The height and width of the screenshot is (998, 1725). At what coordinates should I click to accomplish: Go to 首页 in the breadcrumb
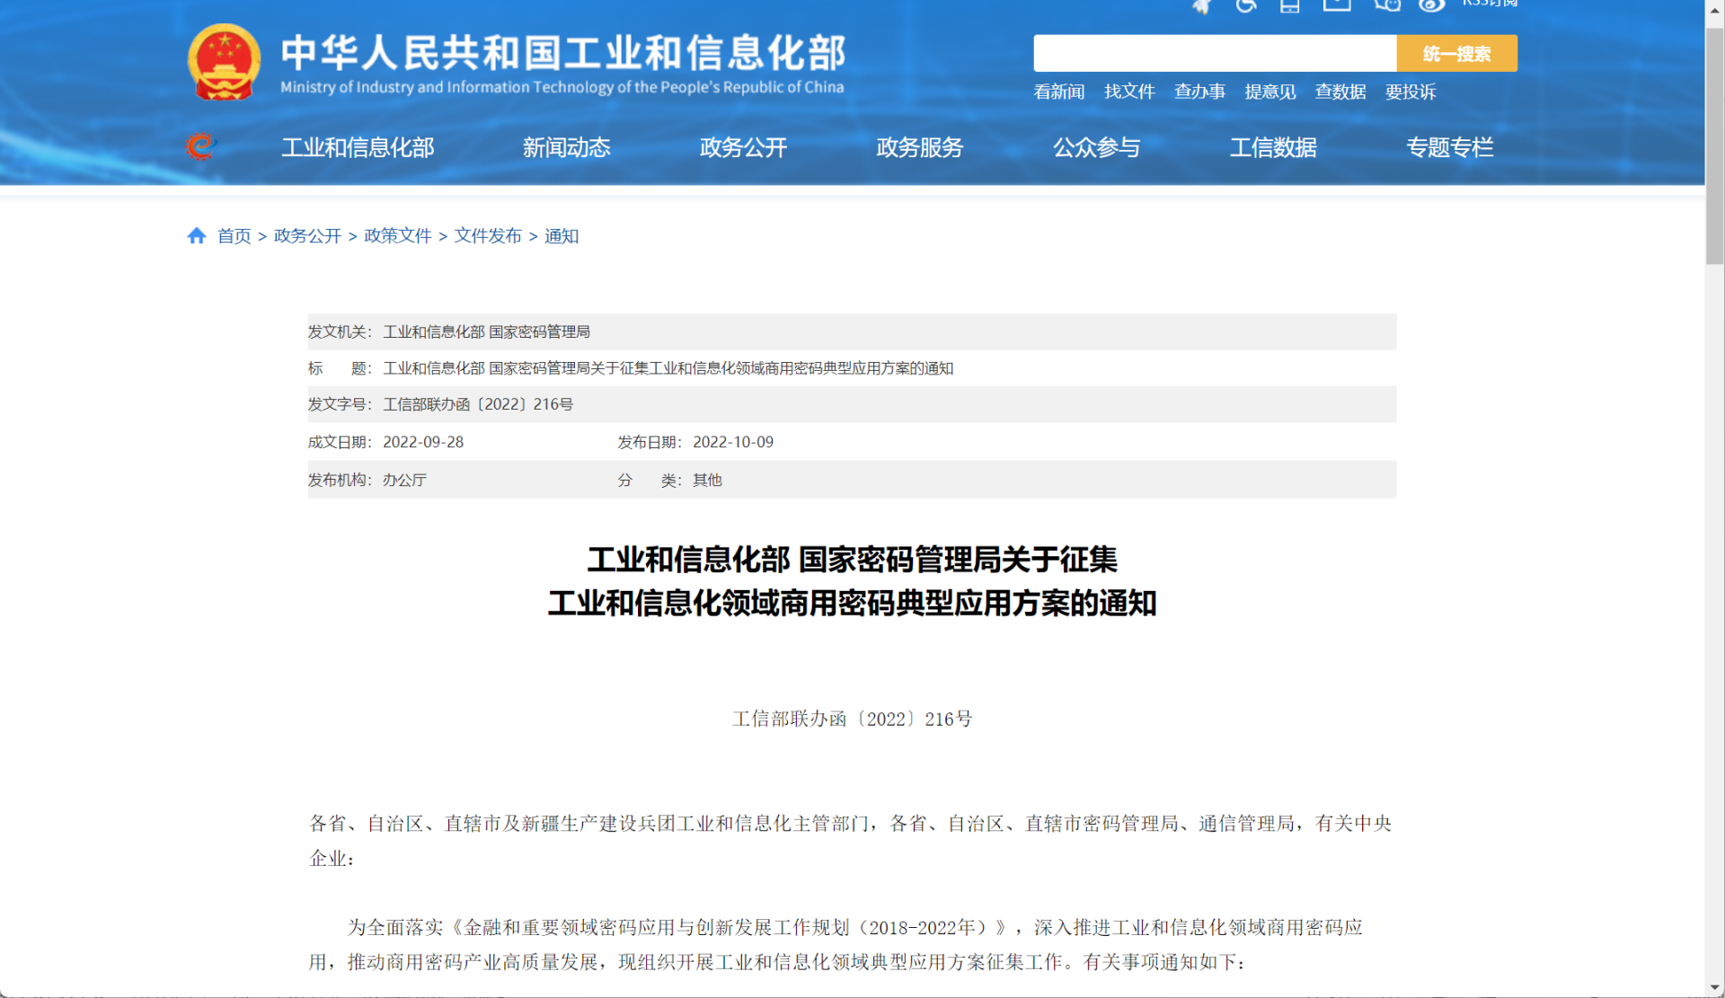pos(234,236)
